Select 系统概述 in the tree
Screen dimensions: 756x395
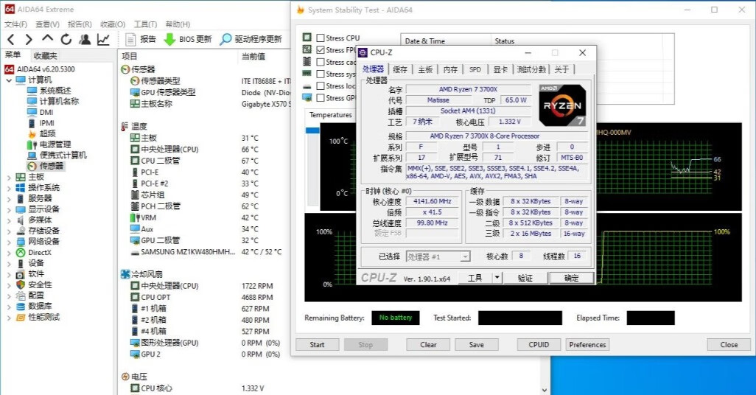tap(55, 90)
